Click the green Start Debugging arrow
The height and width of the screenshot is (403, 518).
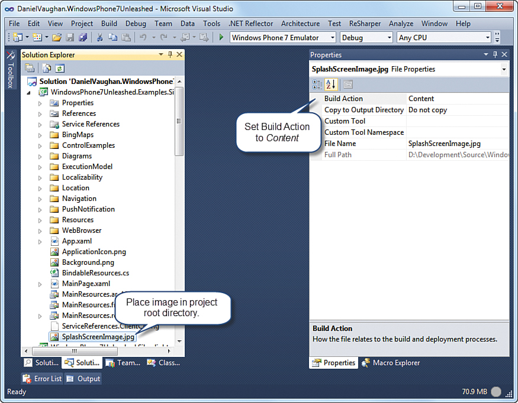(221, 37)
